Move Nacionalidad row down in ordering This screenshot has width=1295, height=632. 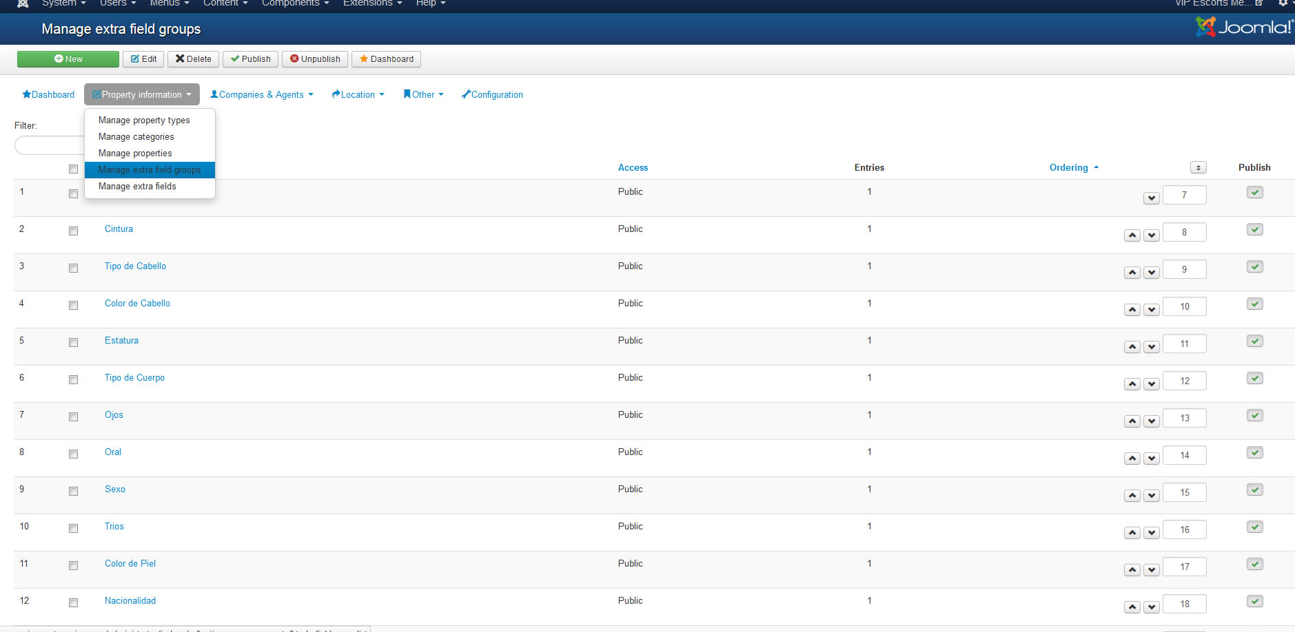click(x=1152, y=607)
